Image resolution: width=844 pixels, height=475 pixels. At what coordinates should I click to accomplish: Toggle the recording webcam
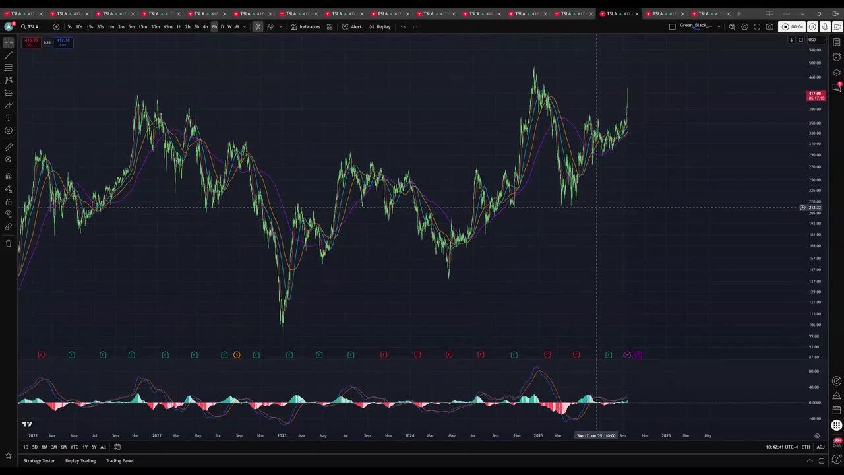(x=837, y=26)
